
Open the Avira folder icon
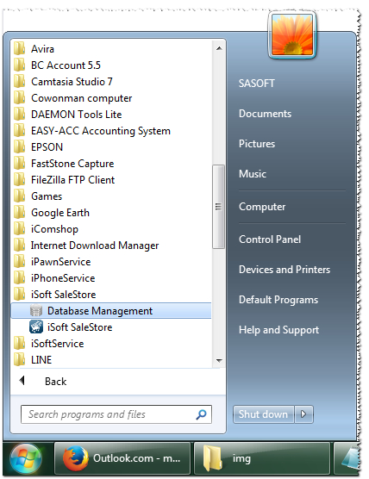19,48
